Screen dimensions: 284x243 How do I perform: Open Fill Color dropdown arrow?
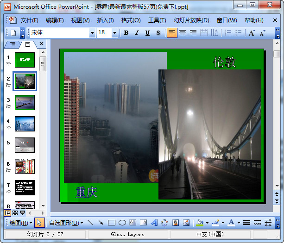(x=207, y=223)
